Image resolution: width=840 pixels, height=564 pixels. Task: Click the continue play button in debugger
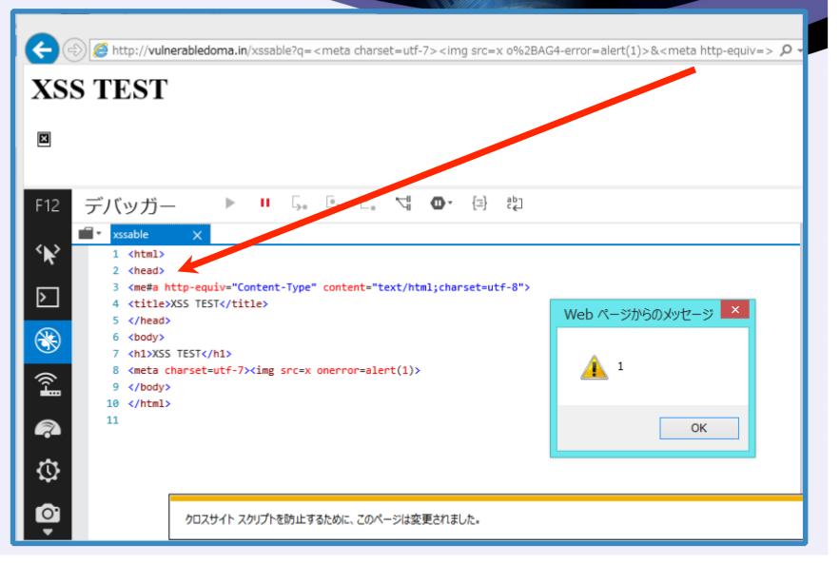coord(230,204)
